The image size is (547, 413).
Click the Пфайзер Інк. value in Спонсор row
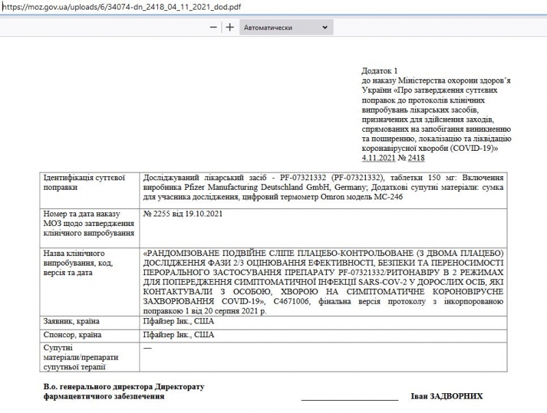(x=178, y=335)
